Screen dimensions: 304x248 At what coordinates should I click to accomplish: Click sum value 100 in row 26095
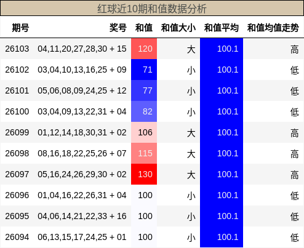coord(145,216)
